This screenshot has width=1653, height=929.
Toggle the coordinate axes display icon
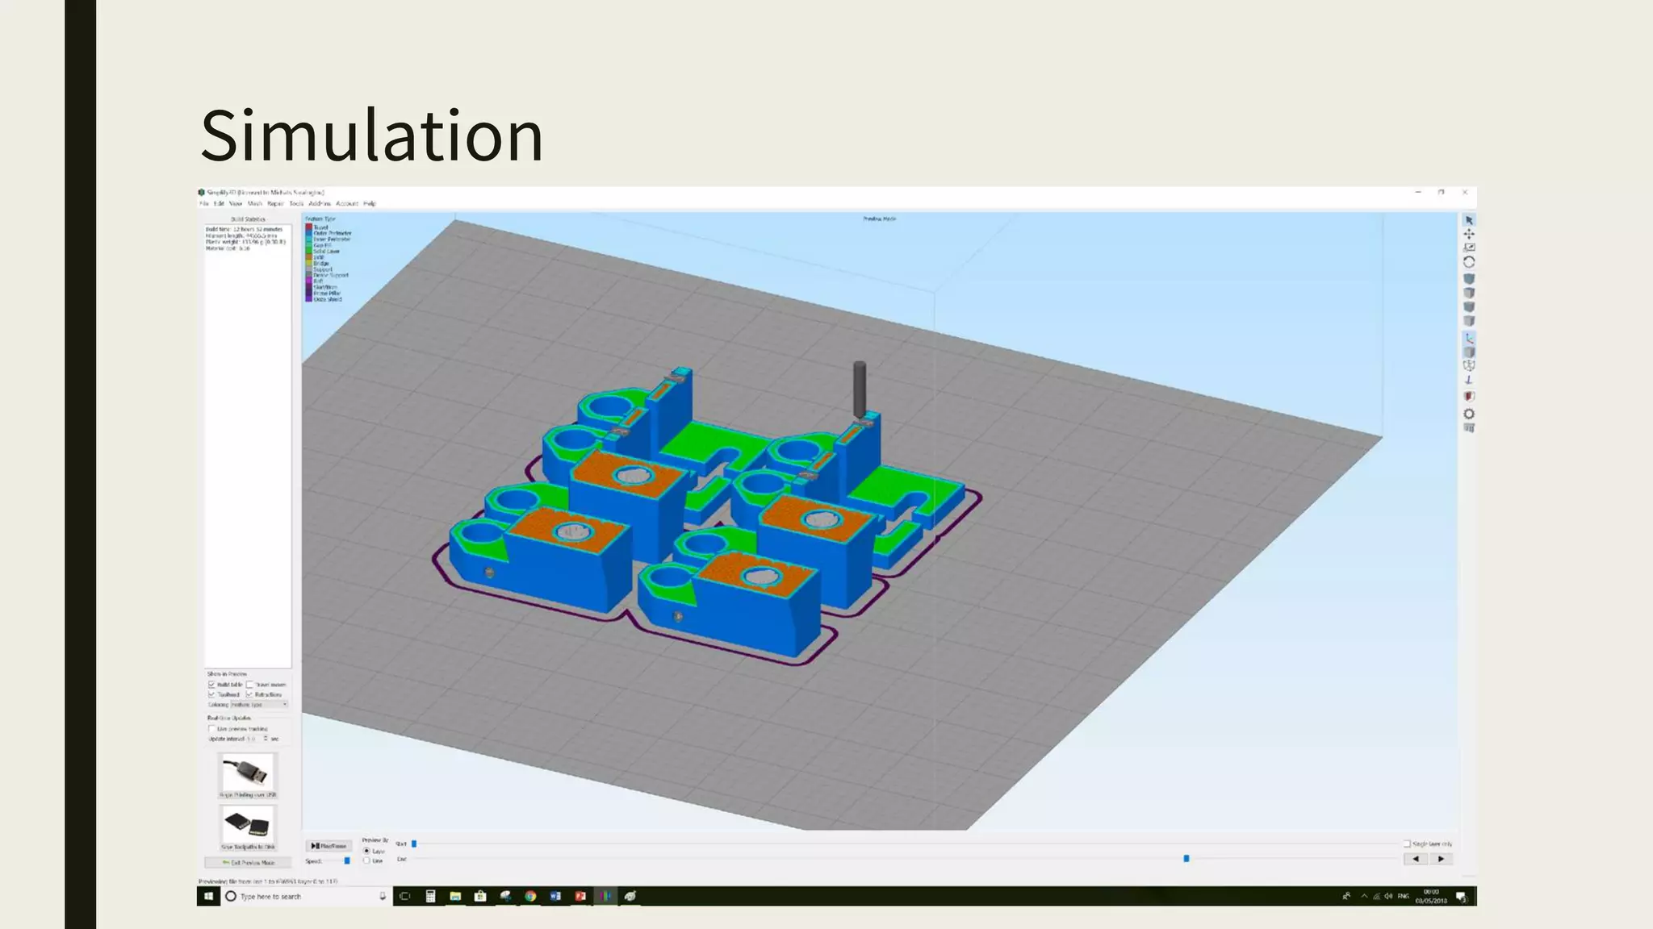[x=1469, y=338]
